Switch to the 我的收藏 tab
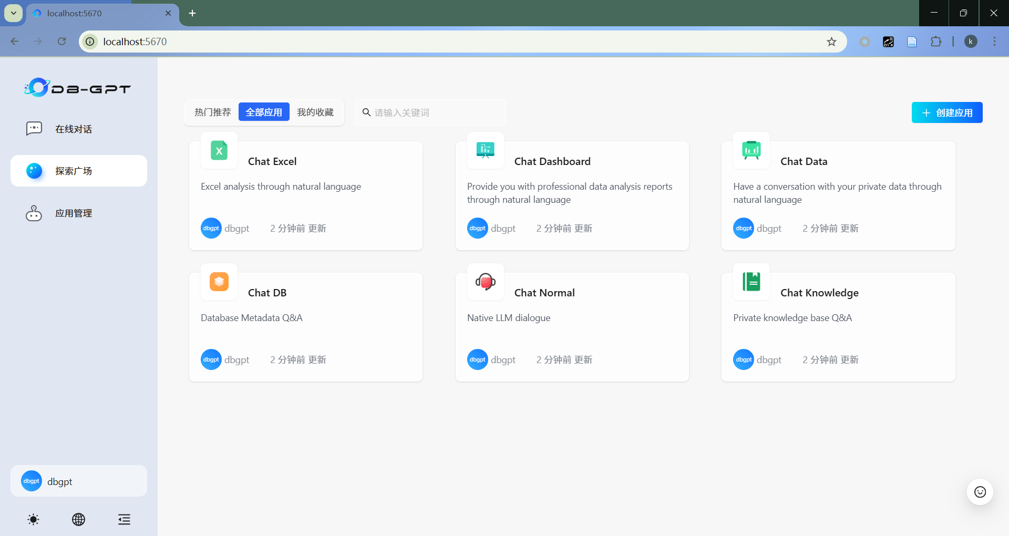1009x536 pixels. pyautogui.click(x=315, y=112)
